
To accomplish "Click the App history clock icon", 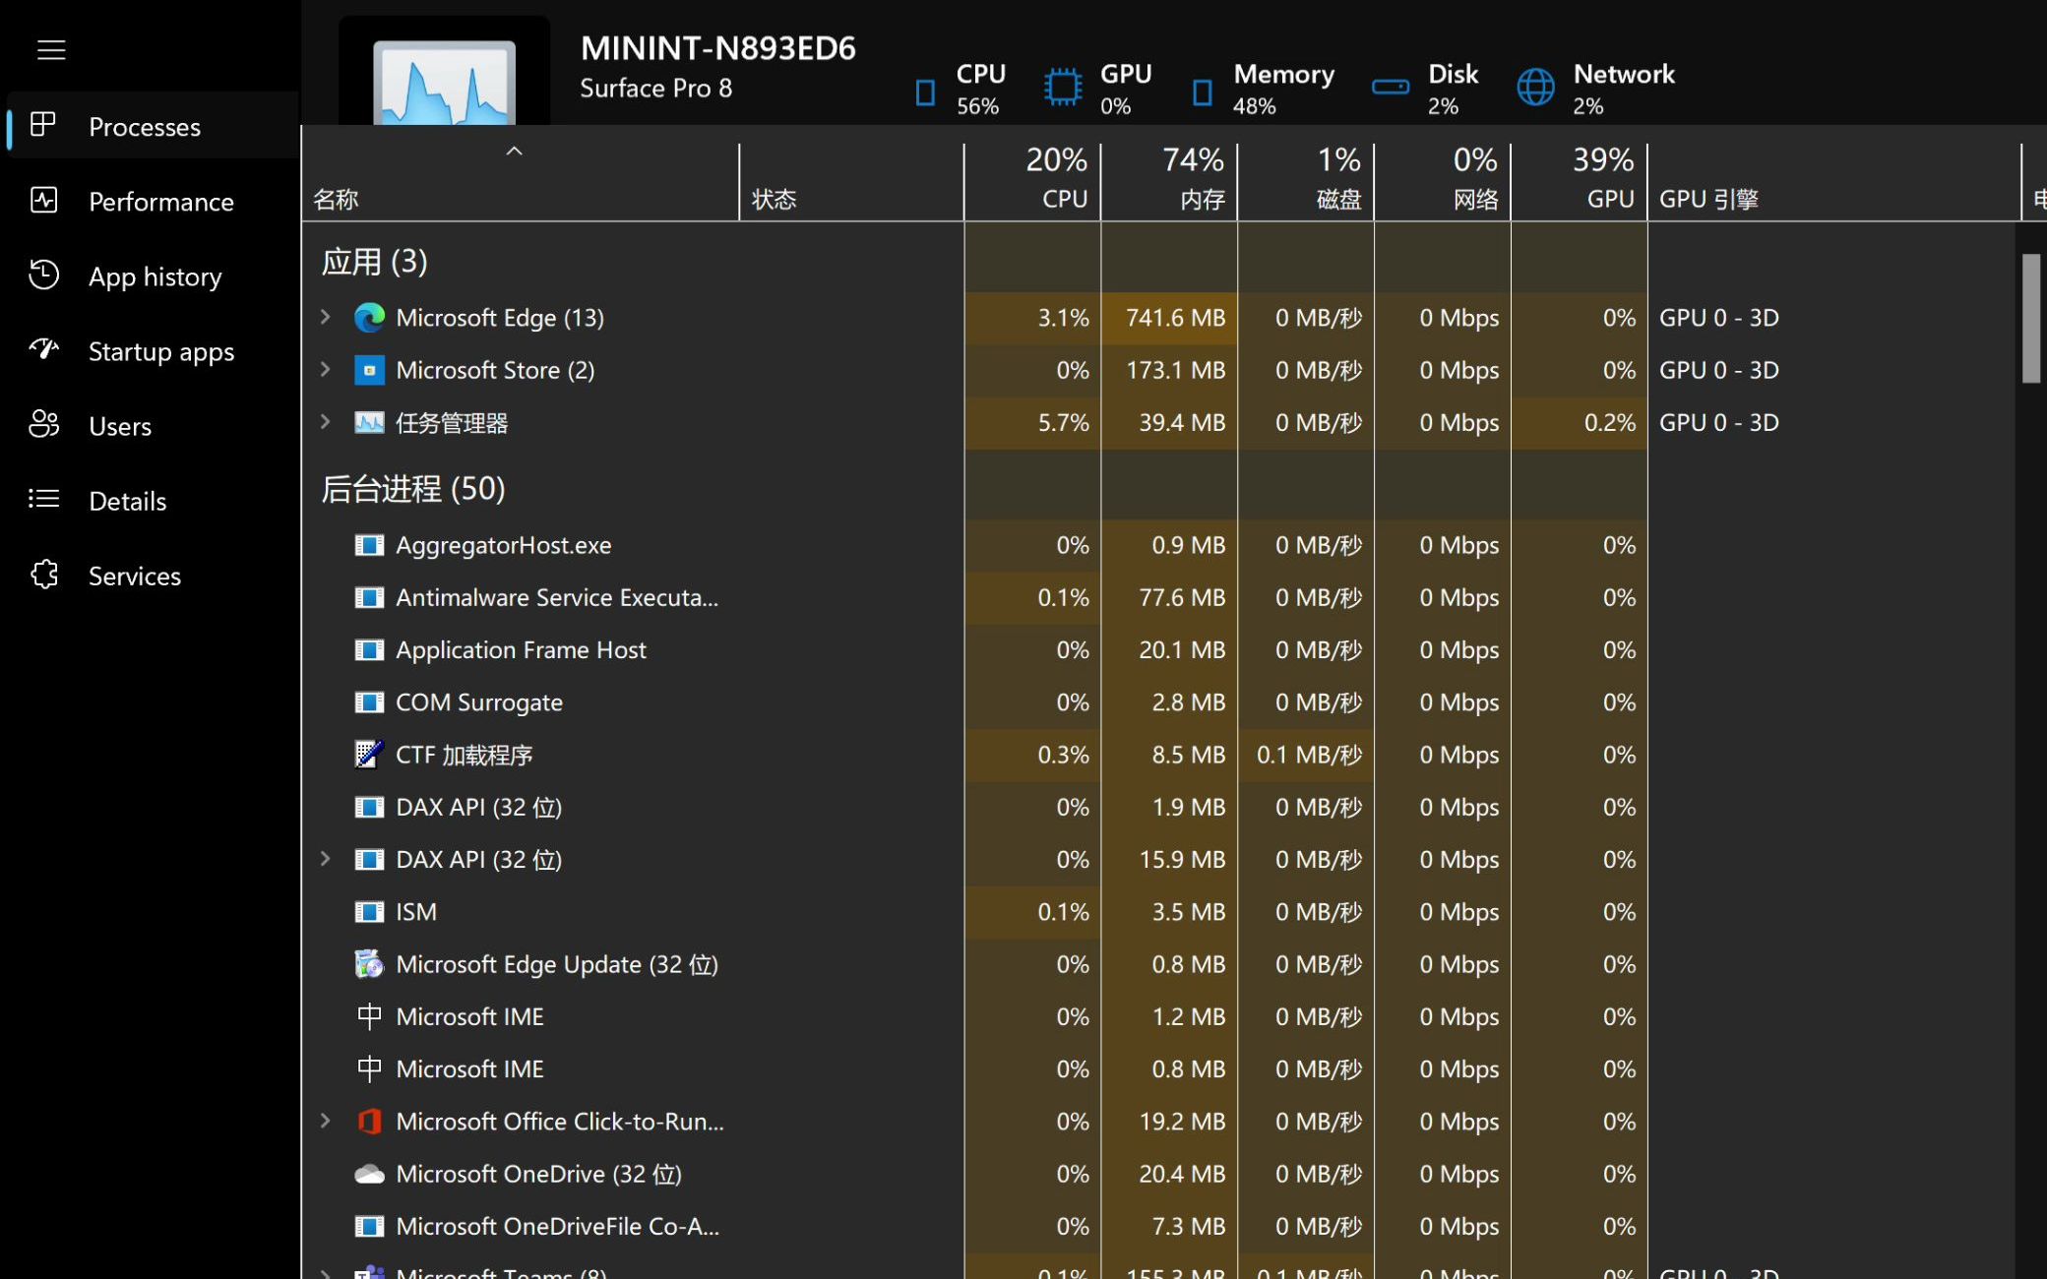I will click(x=44, y=275).
